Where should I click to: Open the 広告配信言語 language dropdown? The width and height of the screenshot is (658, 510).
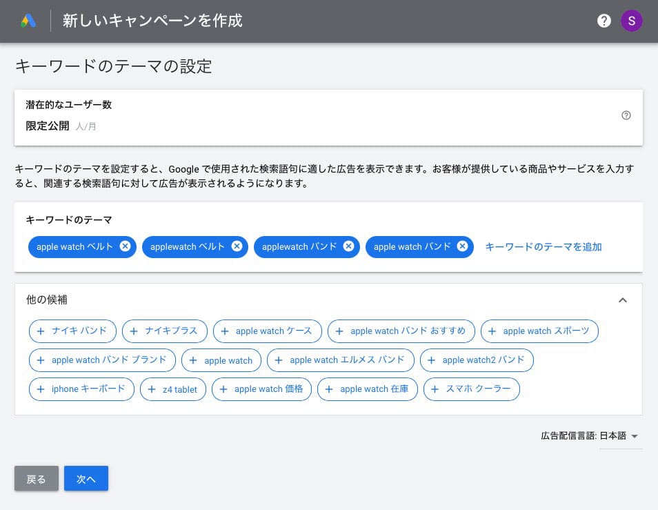(621, 436)
